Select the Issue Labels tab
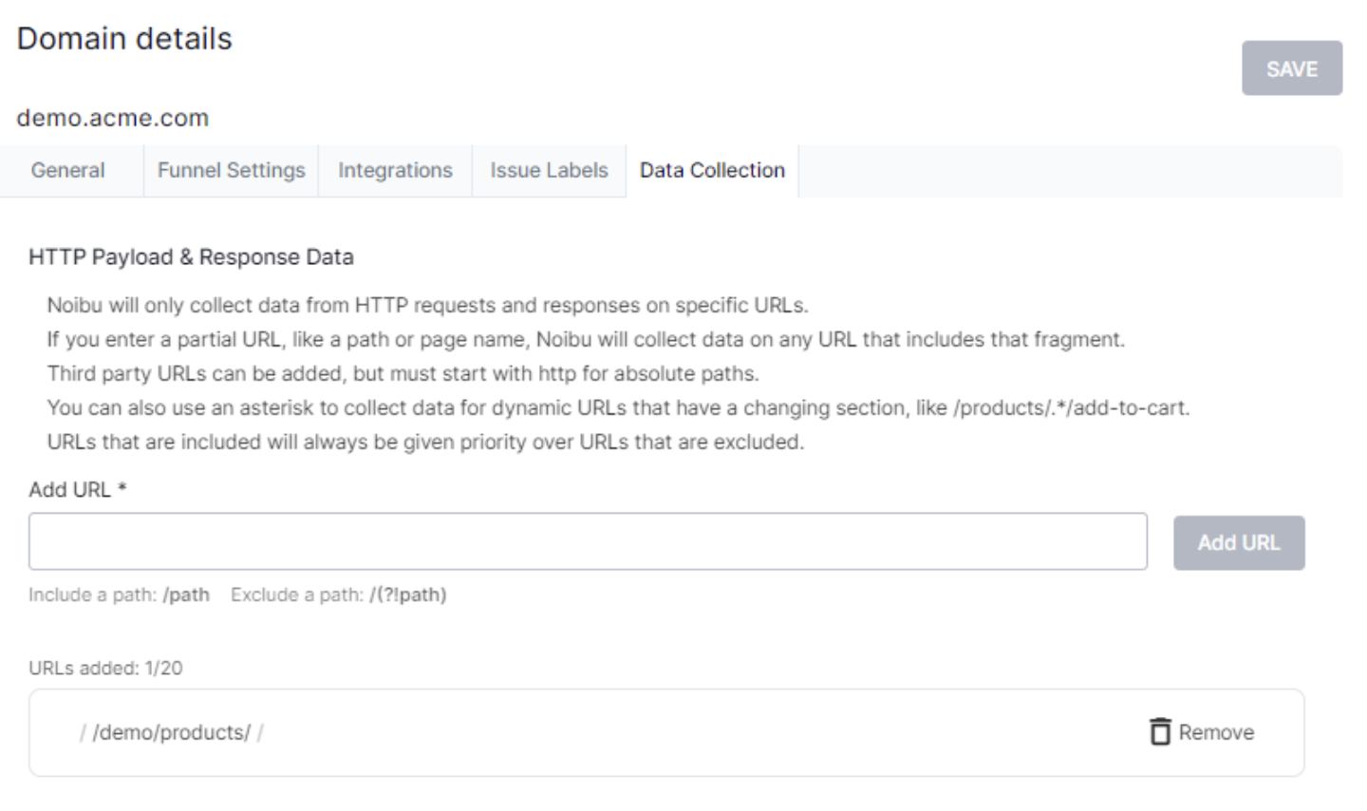The image size is (1367, 811). pyautogui.click(x=549, y=171)
